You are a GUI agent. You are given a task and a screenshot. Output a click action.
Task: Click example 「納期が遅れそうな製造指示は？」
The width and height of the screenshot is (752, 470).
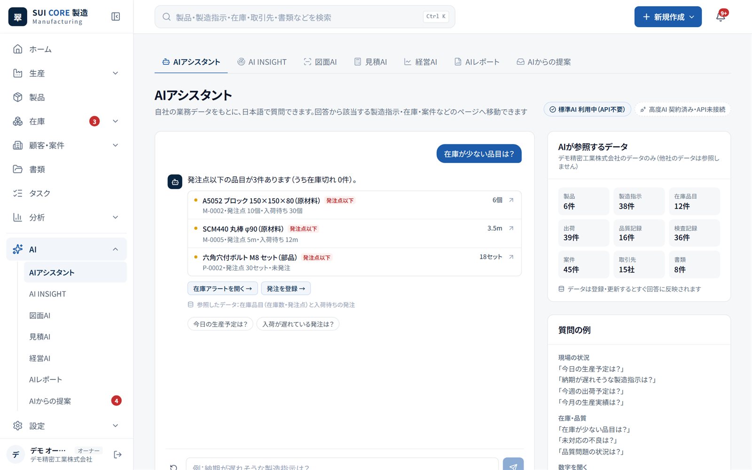(607, 380)
